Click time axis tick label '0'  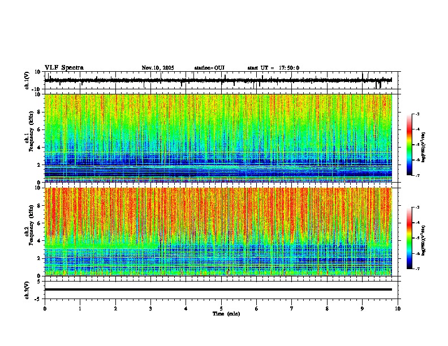tap(45, 309)
